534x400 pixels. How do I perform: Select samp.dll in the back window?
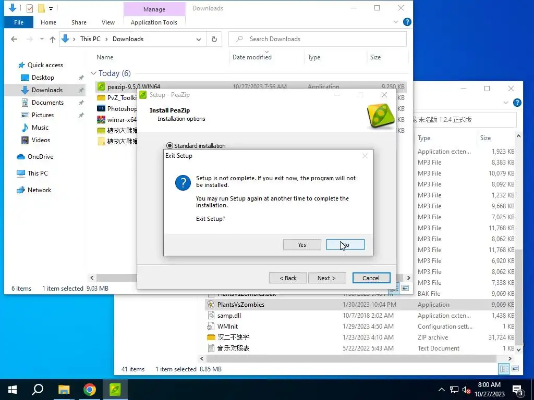(229, 316)
